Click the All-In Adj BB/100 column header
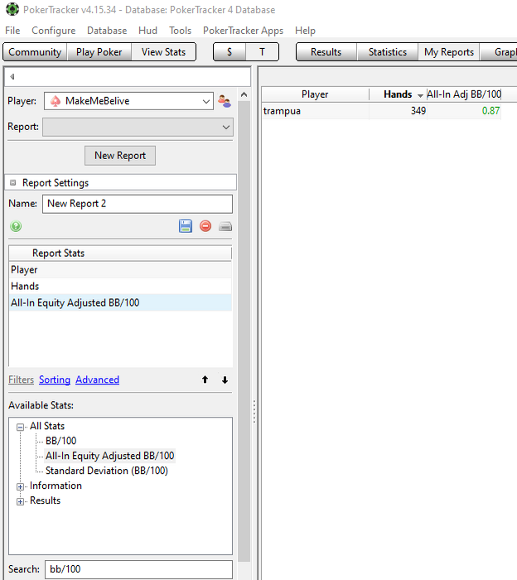517x580 pixels. (464, 94)
